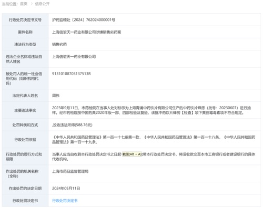Select the credit code 91310108703137513R
263x208 pixels.
[x=72, y=74]
